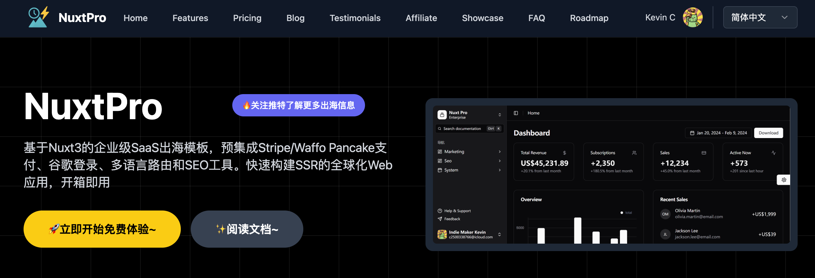Click the 关注推特了解更多出海信息 badge

coord(298,105)
